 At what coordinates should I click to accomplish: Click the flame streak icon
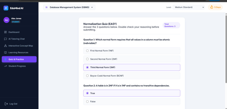(x=212, y=7)
